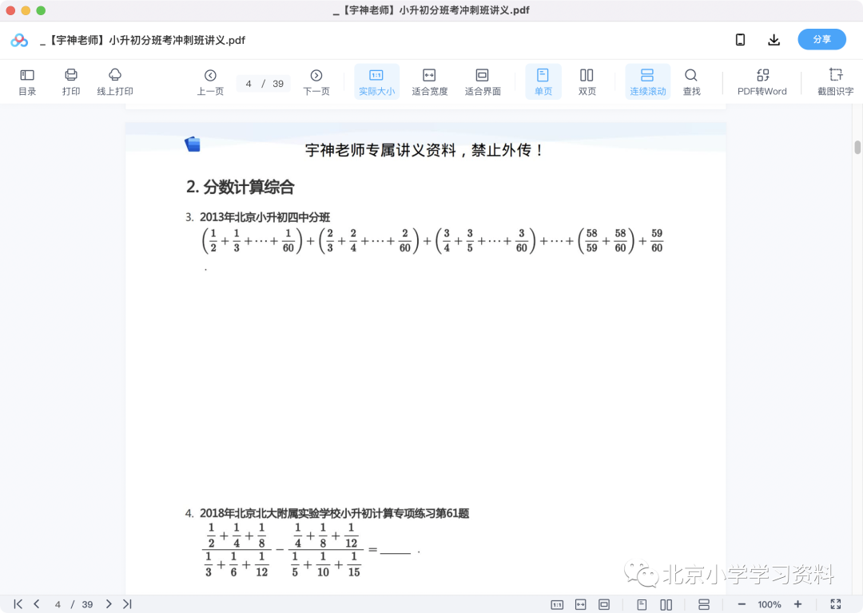Screen dimensions: 863x613
Task: Zoom in with the plus button
Action: pyautogui.click(x=798, y=604)
